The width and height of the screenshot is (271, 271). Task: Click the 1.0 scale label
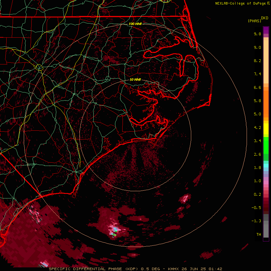point(257,181)
